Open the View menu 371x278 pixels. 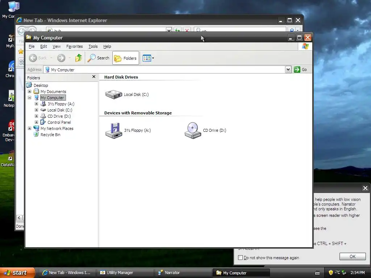pos(57,46)
